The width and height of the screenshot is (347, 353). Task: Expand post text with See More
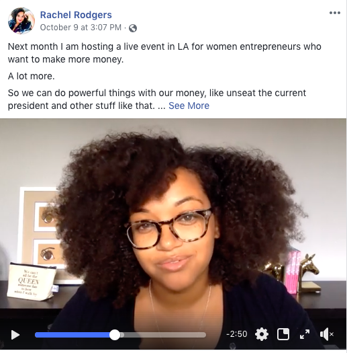pyautogui.click(x=189, y=106)
